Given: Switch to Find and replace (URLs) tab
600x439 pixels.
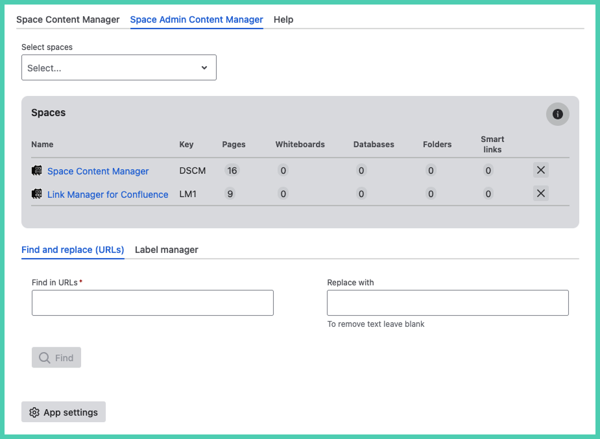Looking at the screenshot, I should [x=73, y=250].
